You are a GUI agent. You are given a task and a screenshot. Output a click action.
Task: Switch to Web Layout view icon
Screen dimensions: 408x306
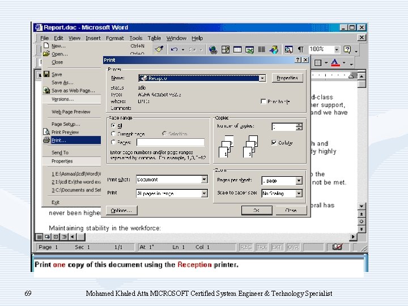47,237
